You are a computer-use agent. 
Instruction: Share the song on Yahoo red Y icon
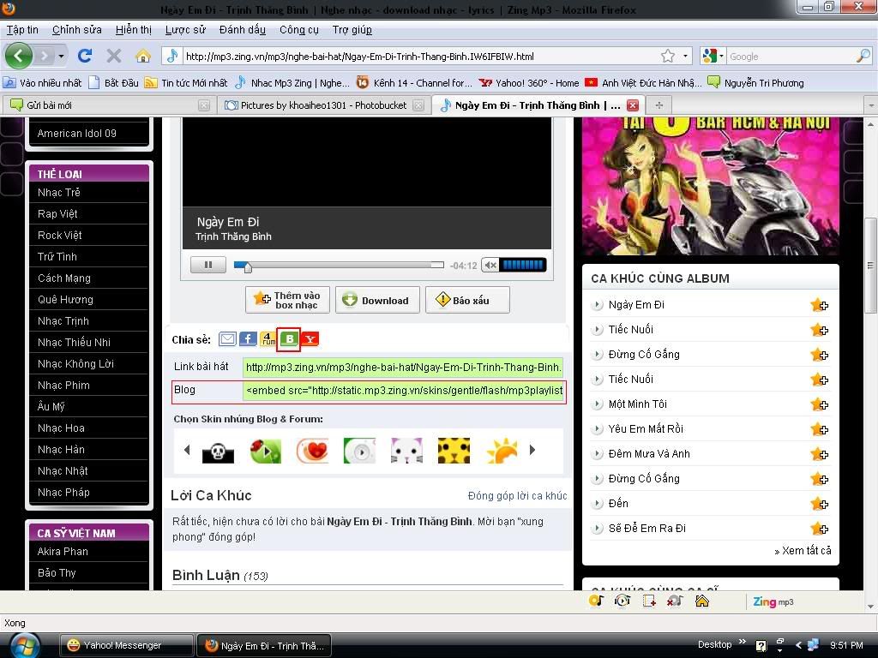[310, 339]
